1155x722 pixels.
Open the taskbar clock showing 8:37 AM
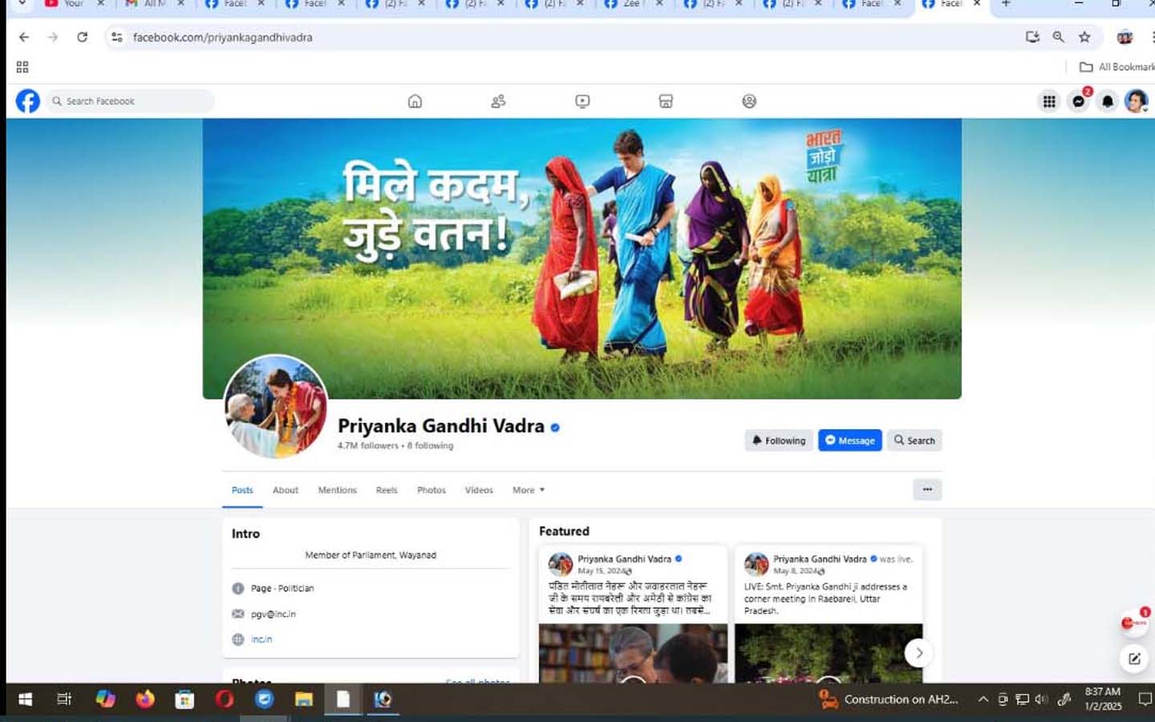click(1103, 699)
